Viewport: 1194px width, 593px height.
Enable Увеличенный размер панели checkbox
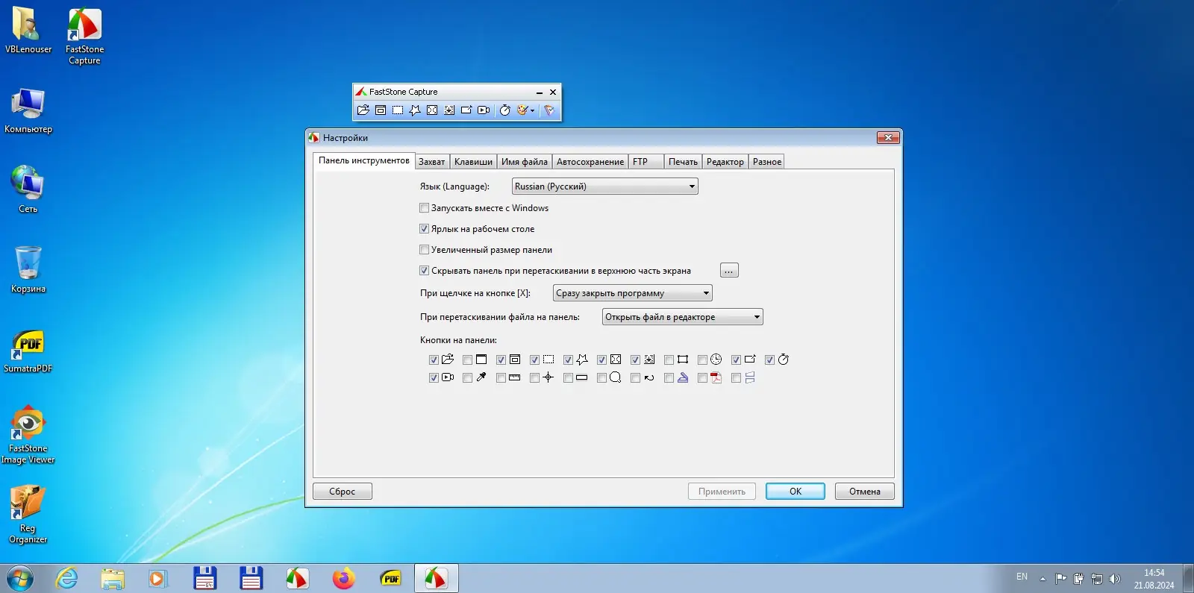pos(424,250)
